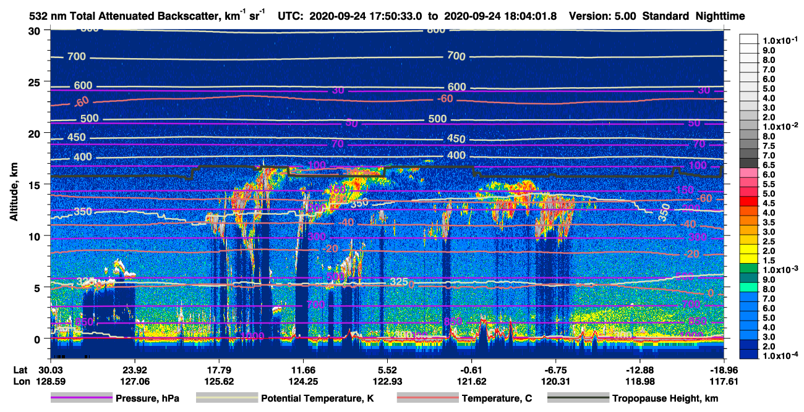Click the '10' altitude tick label
The image size is (804, 412).
(35, 236)
